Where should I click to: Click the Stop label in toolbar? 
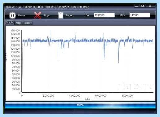[46, 15]
